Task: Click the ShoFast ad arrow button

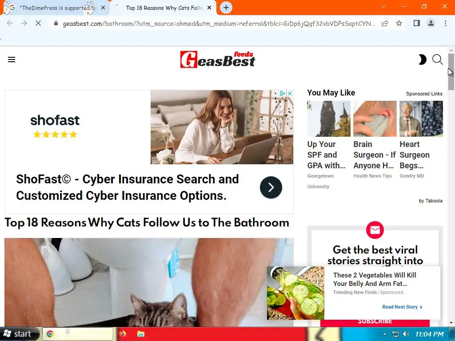Action: coord(271,187)
